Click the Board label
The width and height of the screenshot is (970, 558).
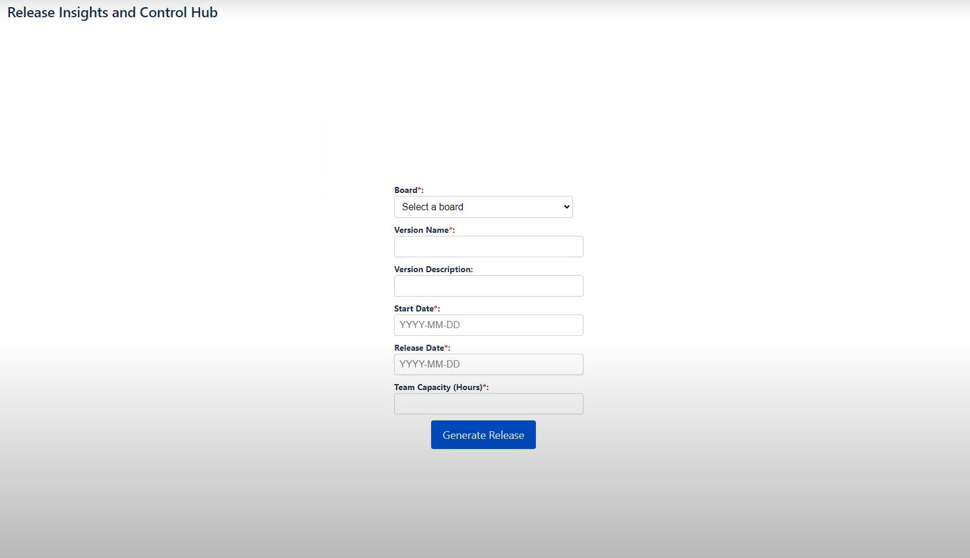pos(408,190)
